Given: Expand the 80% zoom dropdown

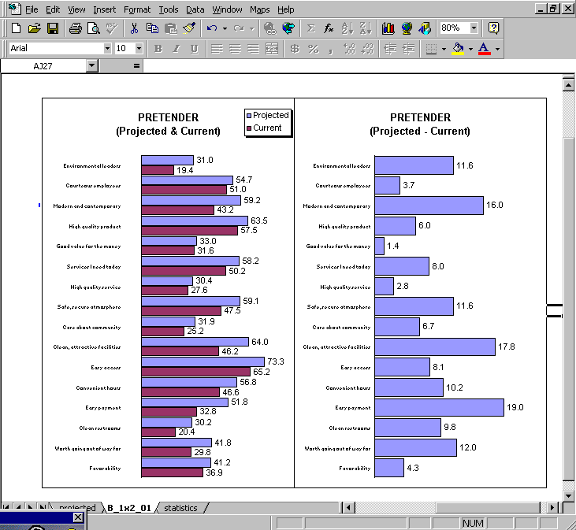Looking at the screenshot, I should 474,28.
